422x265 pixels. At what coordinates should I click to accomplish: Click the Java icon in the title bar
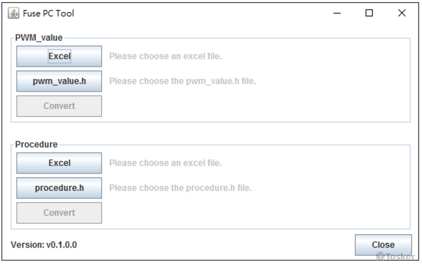pos(14,13)
